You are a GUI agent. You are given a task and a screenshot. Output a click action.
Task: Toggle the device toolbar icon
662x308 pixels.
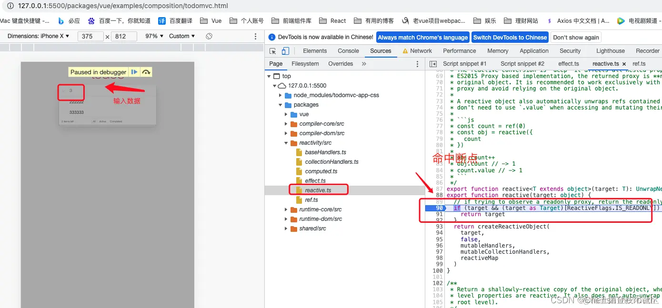[285, 51]
